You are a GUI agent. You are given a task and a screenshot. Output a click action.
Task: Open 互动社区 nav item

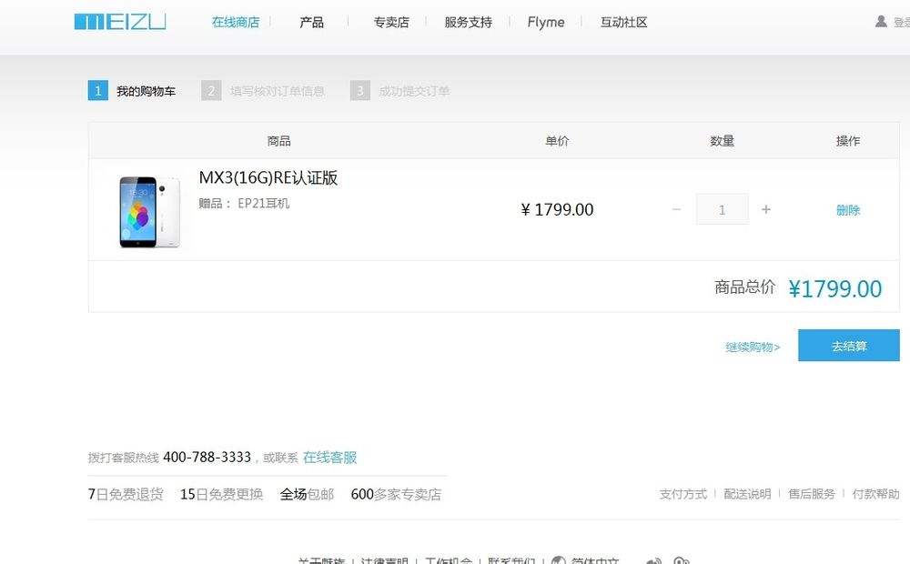tap(624, 22)
